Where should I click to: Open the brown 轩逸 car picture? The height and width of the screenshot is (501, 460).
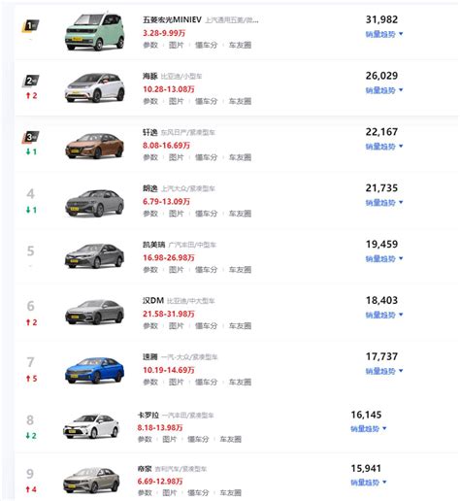coord(94,146)
